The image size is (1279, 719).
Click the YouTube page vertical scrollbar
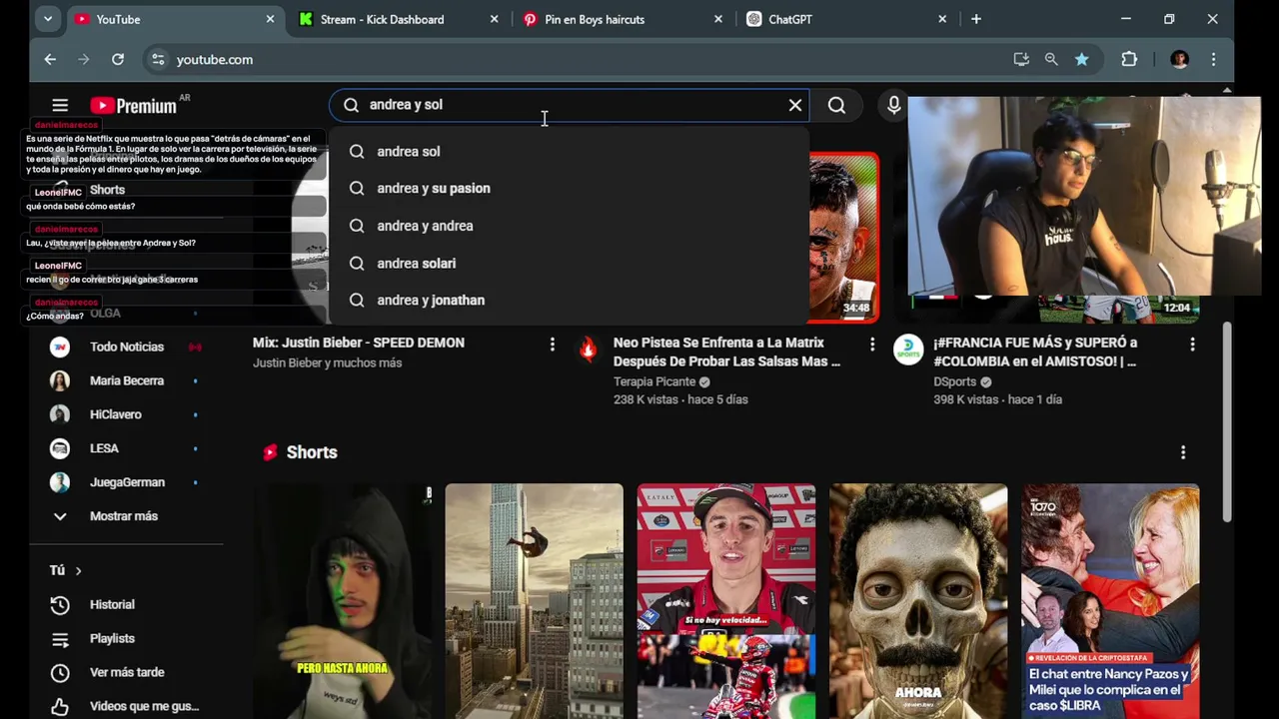coord(1227,419)
